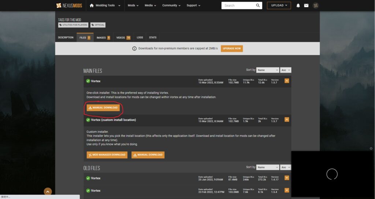Click the '15 Mar 2022, 8:33AM' upload date
Viewport: 375px width, 199px height.
coord(211,82)
